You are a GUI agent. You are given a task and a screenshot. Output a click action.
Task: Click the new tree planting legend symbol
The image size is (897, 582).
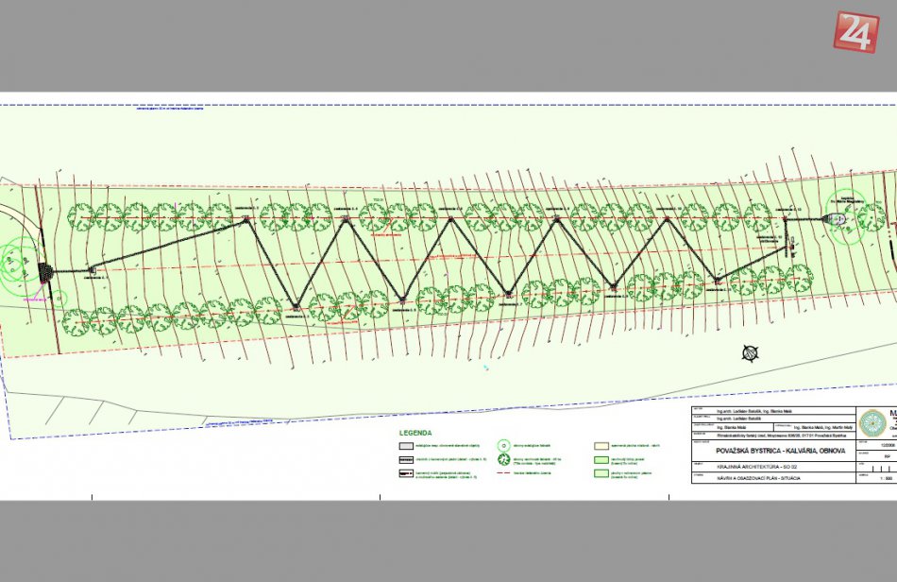(x=503, y=460)
